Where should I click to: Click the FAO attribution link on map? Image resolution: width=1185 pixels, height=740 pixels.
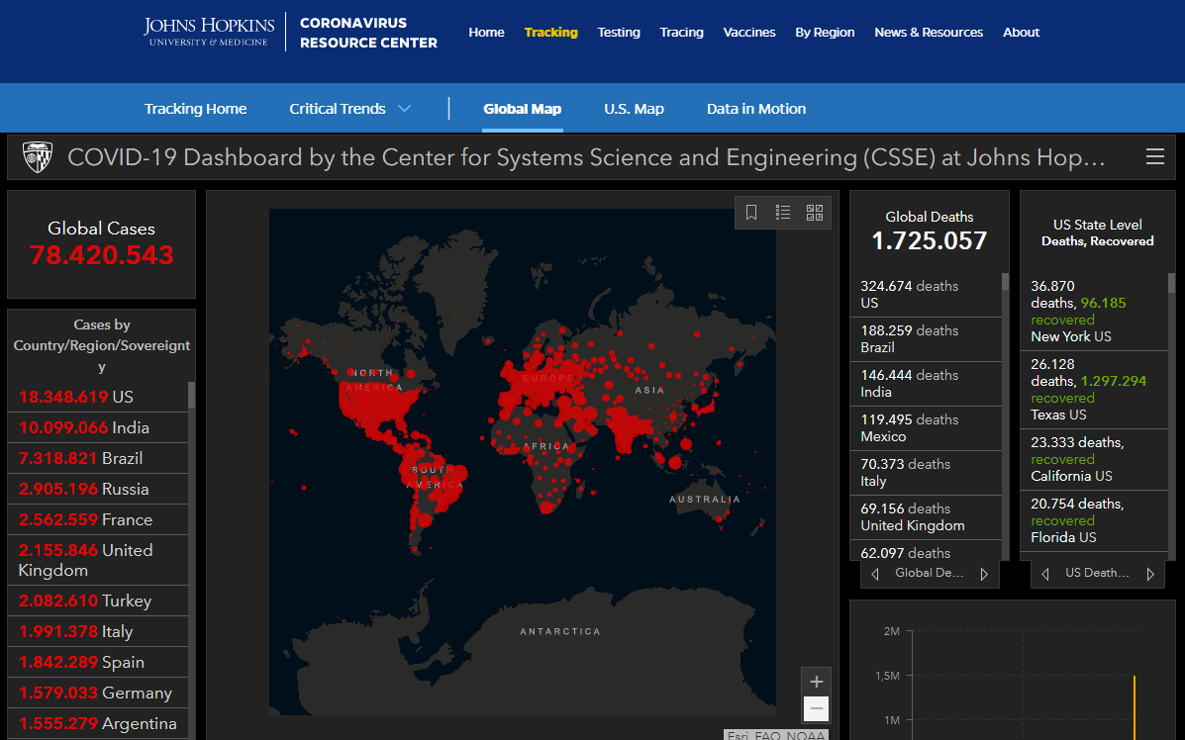pyautogui.click(x=767, y=735)
